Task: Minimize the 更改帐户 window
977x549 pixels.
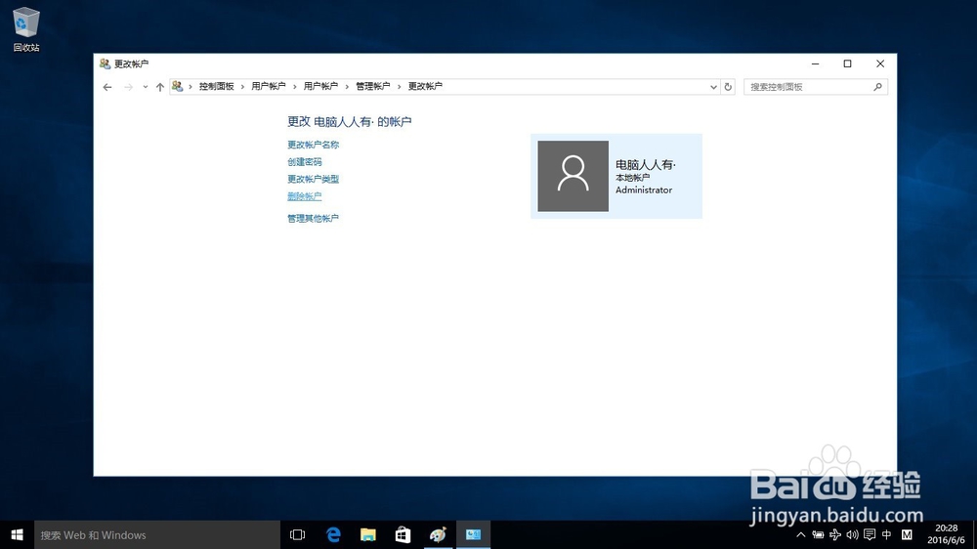Action: click(815, 63)
